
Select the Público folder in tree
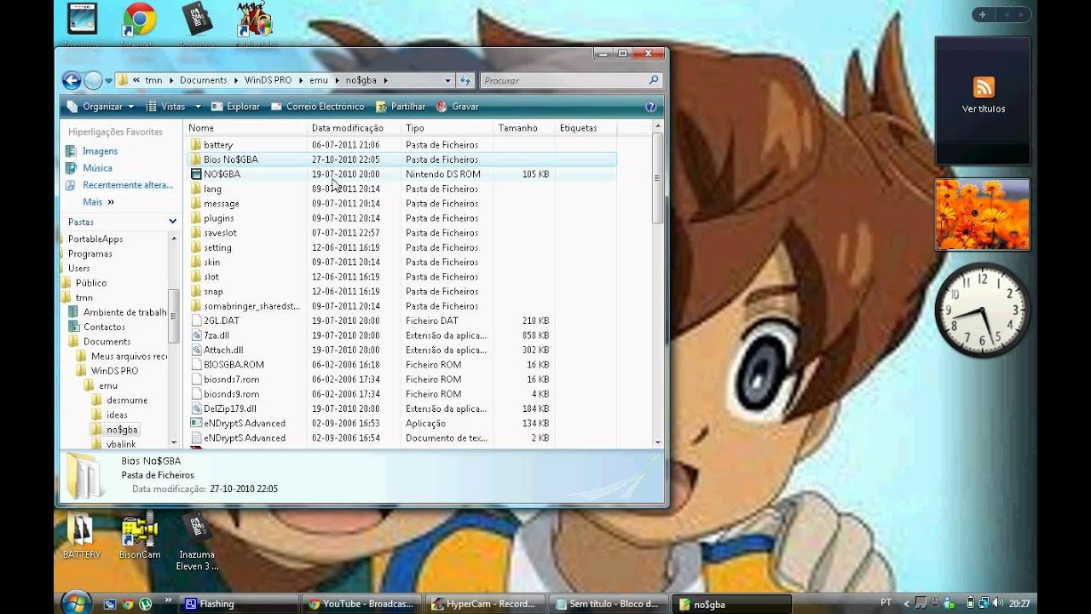pyautogui.click(x=90, y=283)
